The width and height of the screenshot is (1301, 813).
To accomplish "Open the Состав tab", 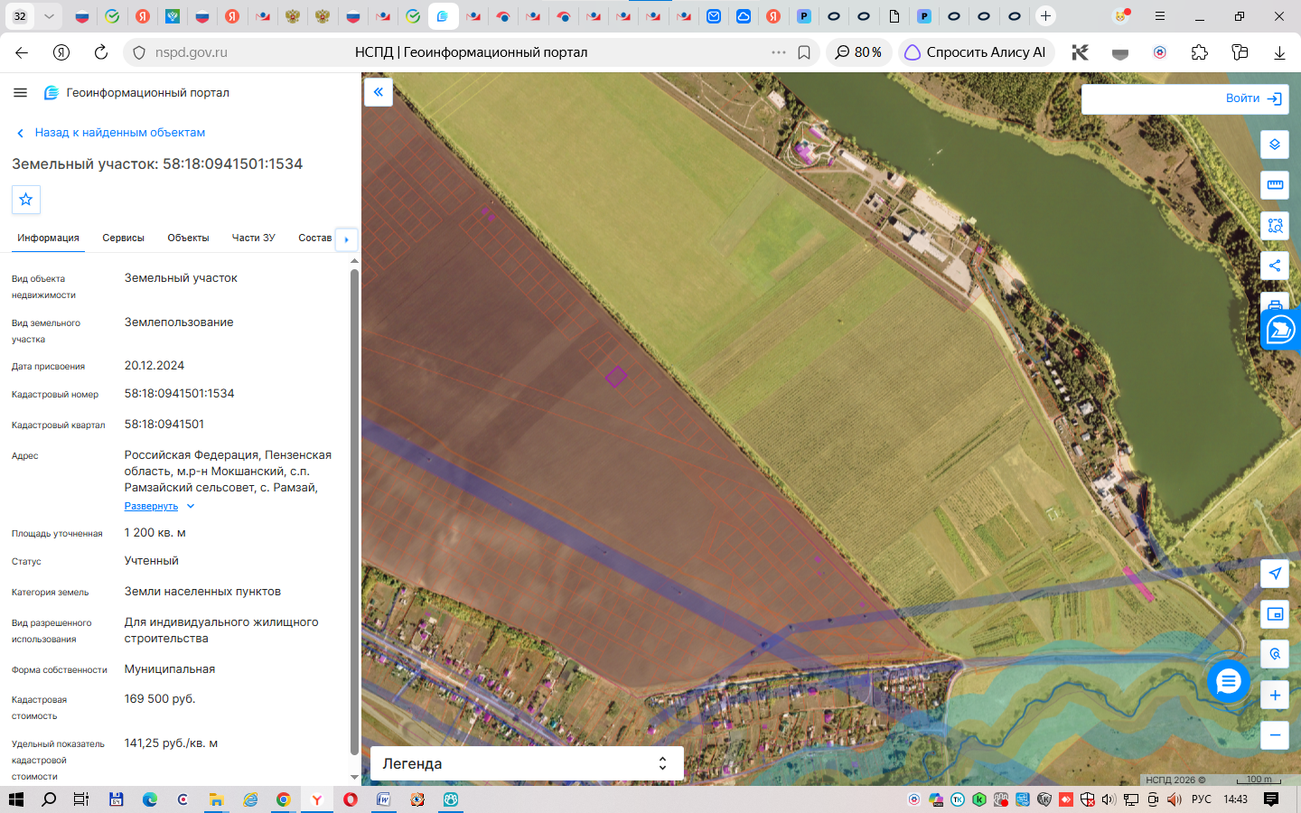I will [314, 238].
